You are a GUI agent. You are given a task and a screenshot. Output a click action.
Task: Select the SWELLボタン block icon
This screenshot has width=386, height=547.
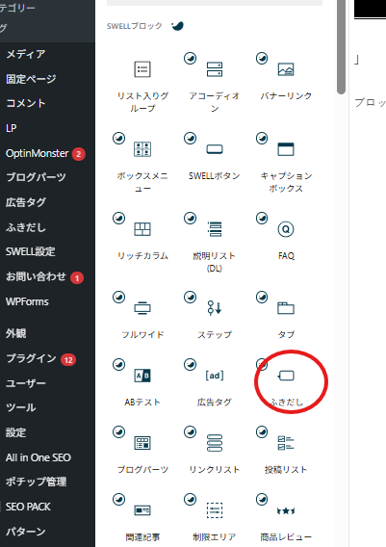click(x=215, y=149)
